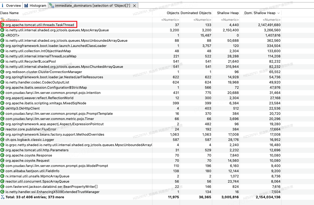Select row org.apache.tomcat.util.http.Parameters
This screenshot has width=314, height=205.
point(140,150)
